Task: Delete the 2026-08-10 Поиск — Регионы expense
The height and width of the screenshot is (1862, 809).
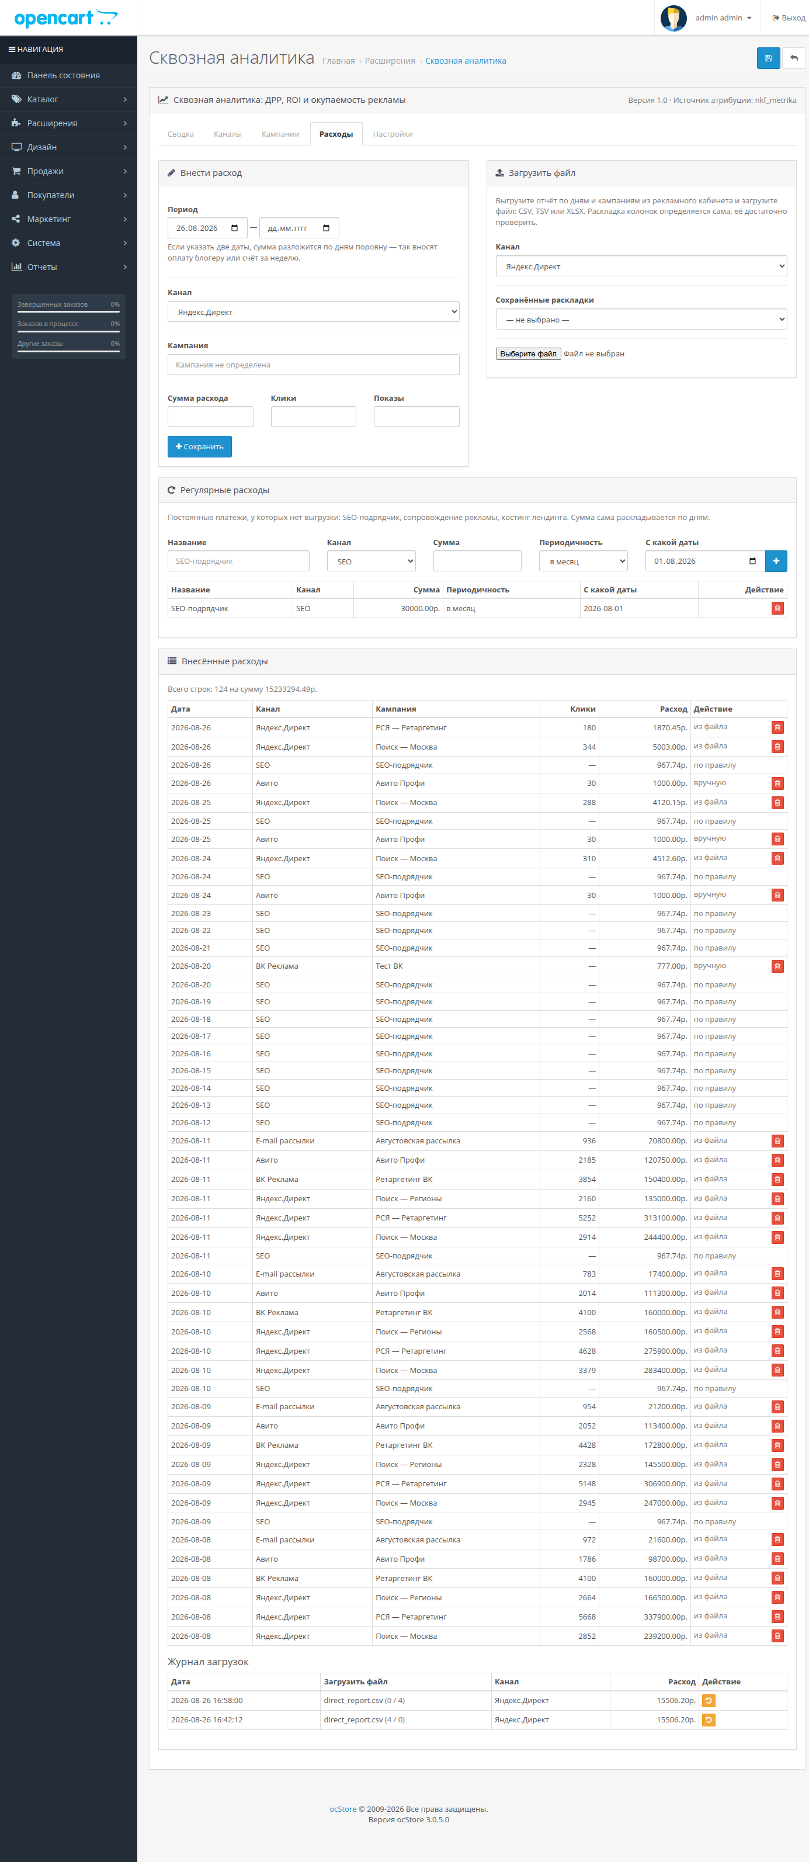Action: click(777, 1332)
